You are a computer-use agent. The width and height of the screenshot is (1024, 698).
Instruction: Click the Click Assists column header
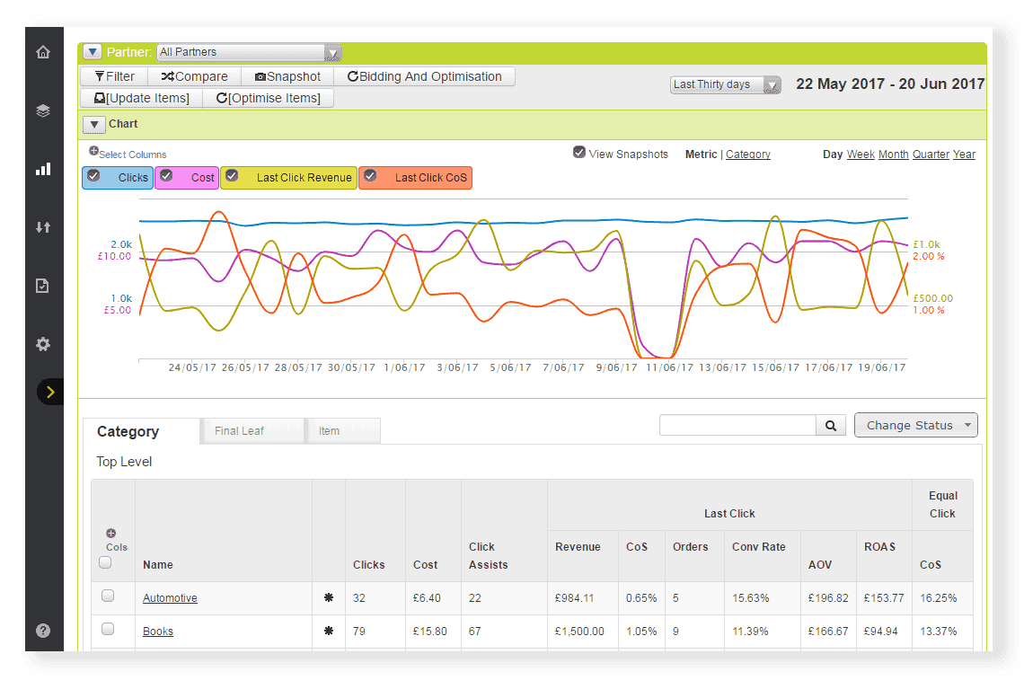pos(488,556)
